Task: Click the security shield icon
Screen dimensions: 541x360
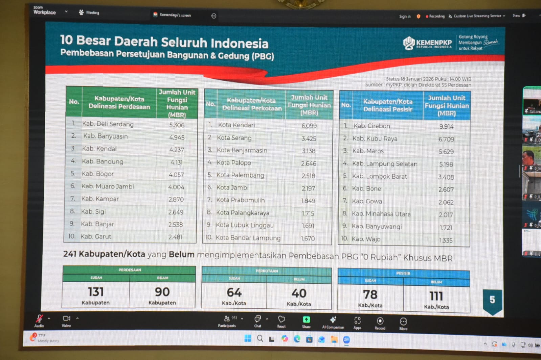Action: 419,16
